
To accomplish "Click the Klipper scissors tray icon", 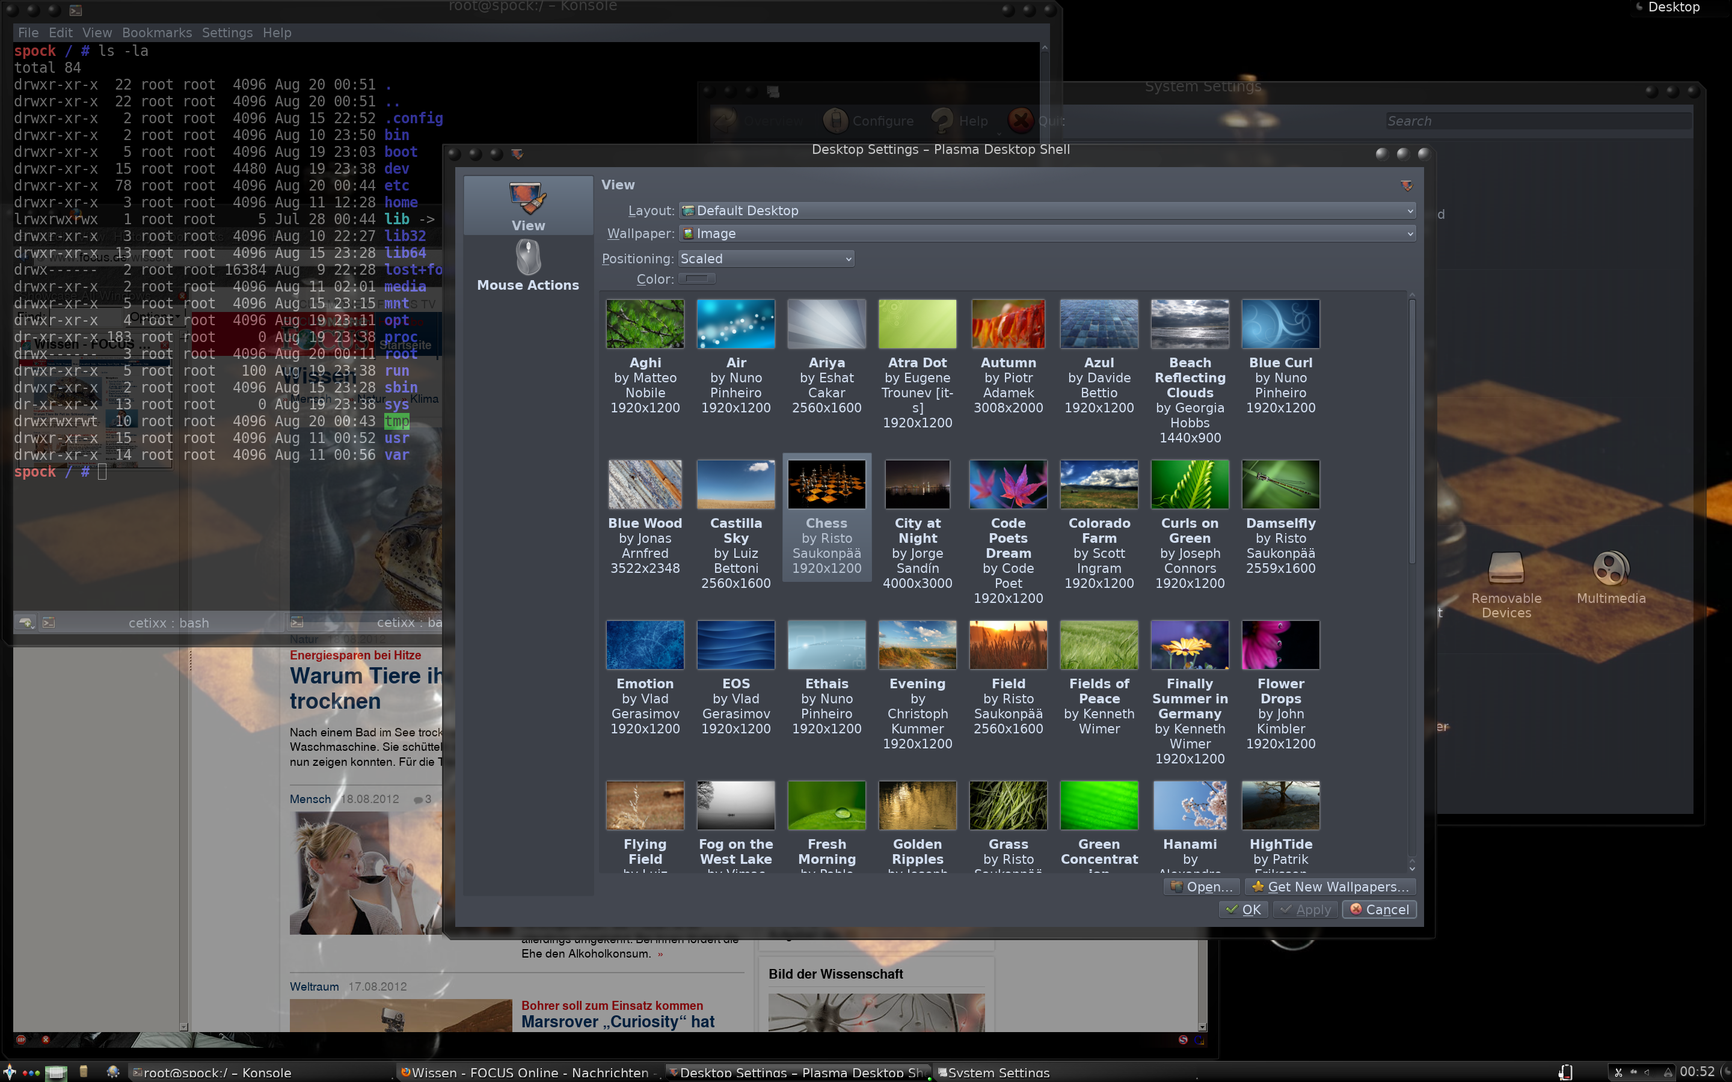I will 1618,1073.
